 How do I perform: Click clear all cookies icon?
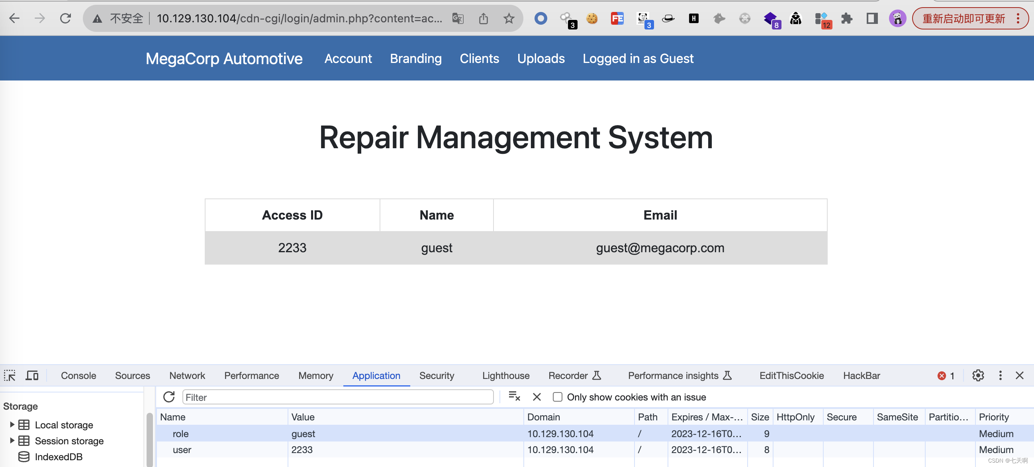pyautogui.click(x=514, y=397)
